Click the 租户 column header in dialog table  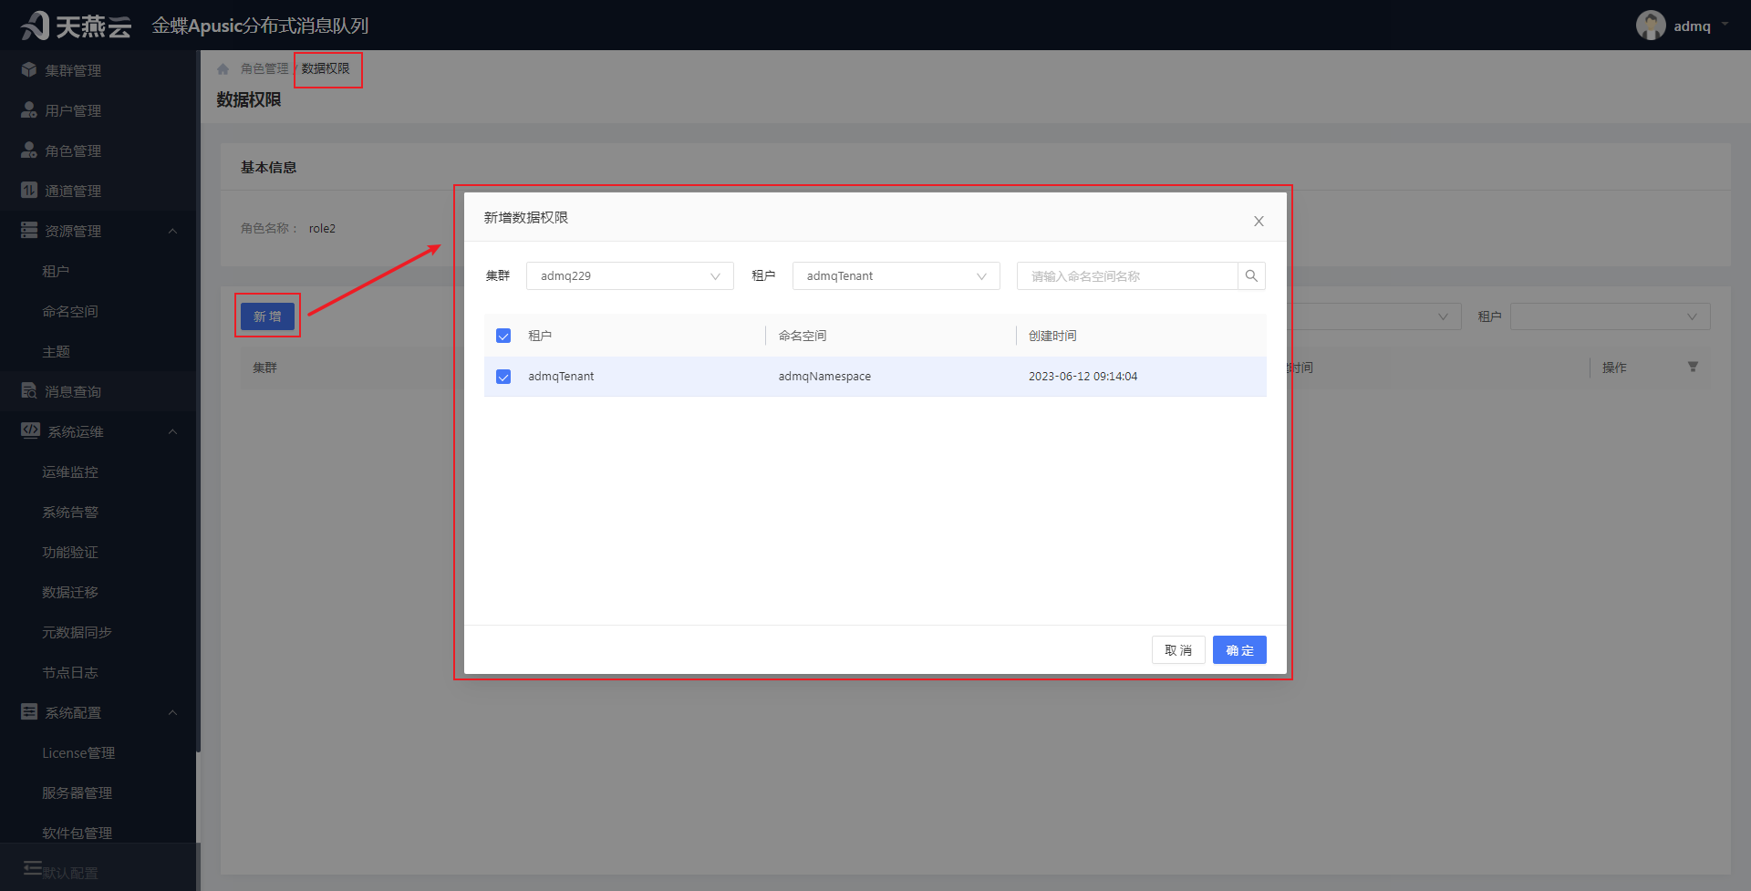pyautogui.click(x=540, y=337)
